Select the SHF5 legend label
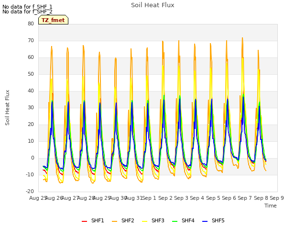Image resolution: width=306 pixels, height=230 pixels. (218, 220)
